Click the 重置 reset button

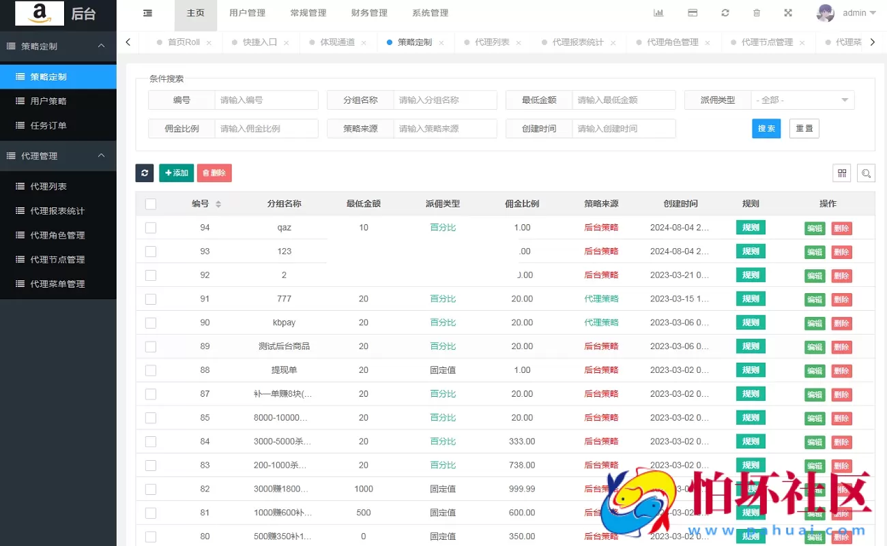coord(804,128)
